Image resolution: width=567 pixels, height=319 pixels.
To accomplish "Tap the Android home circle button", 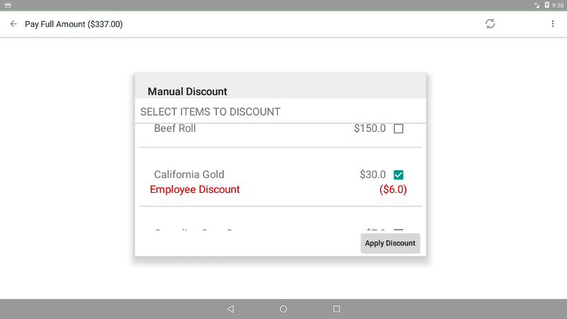I will (x=283, y=309).
